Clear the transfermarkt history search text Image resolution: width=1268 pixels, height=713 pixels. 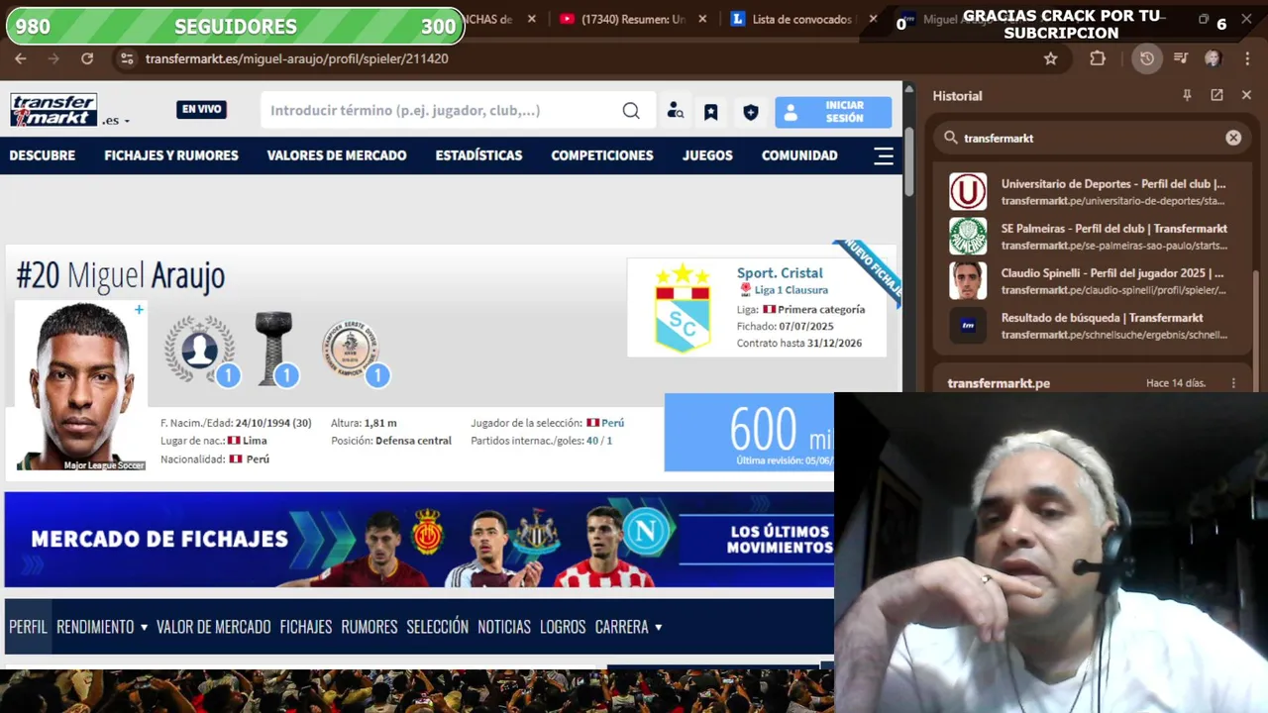point(1233,138)
